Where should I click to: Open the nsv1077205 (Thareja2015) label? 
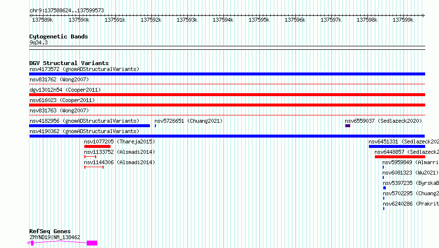(119, 142)
